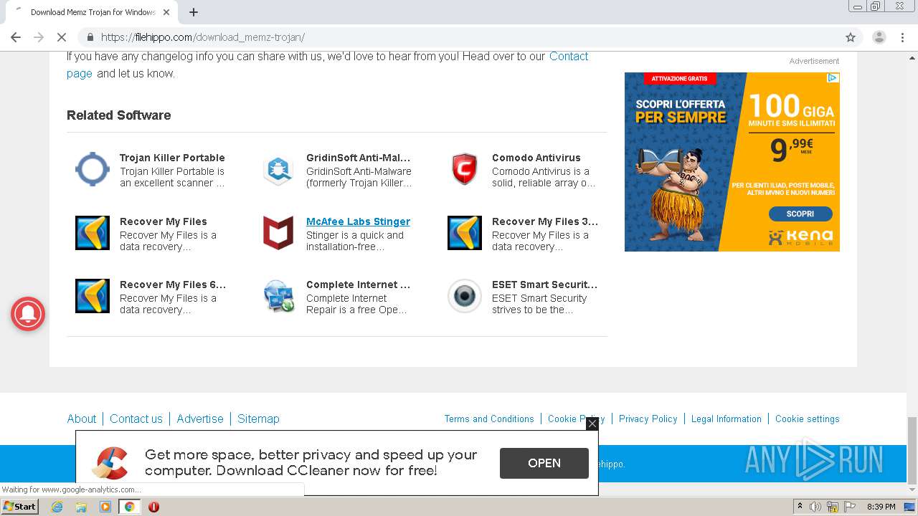Screen dimensions: 918x516
Task: Select the Download Memz Trojan tab
Action: pyautogui.click(x=92, y=12)
